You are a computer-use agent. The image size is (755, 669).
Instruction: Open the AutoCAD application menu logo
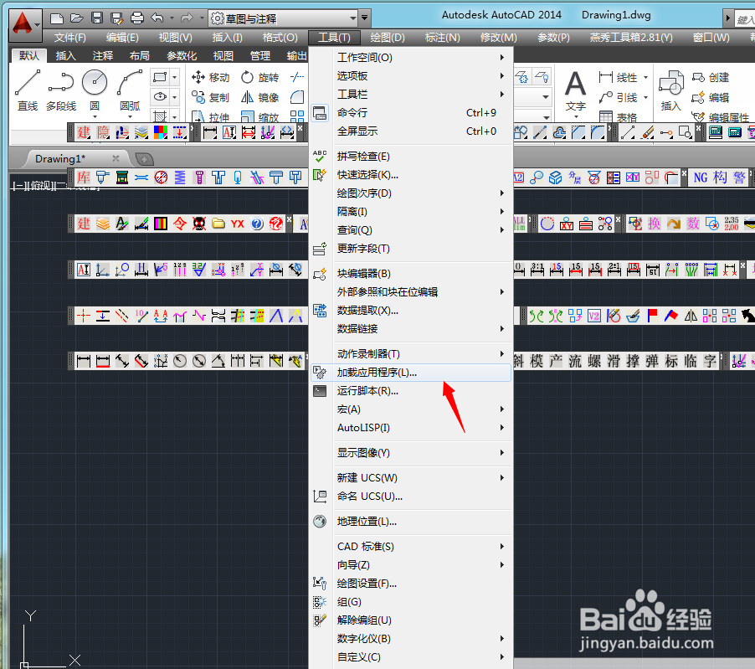(x=23, y=24)
